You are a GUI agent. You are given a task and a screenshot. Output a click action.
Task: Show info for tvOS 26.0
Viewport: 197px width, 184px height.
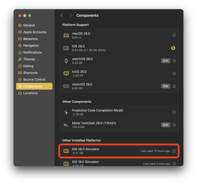tap(174, 73)
